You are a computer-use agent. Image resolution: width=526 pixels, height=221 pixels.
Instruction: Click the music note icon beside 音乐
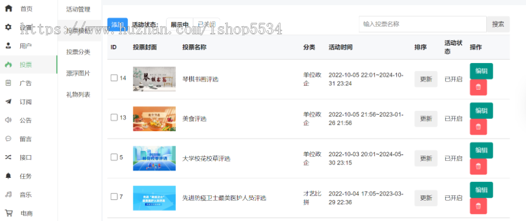pyautogui.click(x=8, y=194)
